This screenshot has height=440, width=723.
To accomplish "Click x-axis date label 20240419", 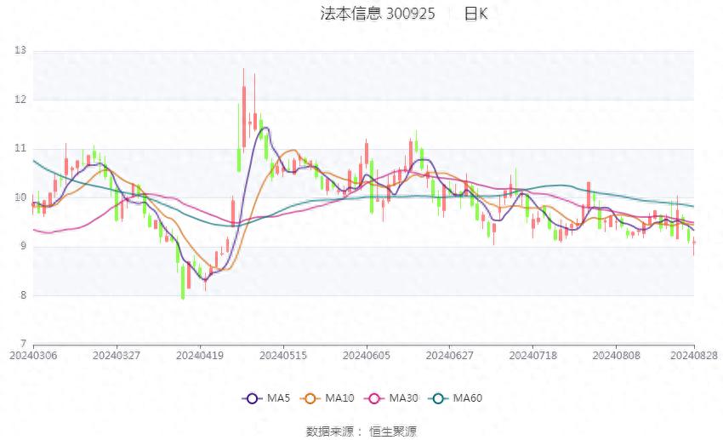I will coord(200,356).
